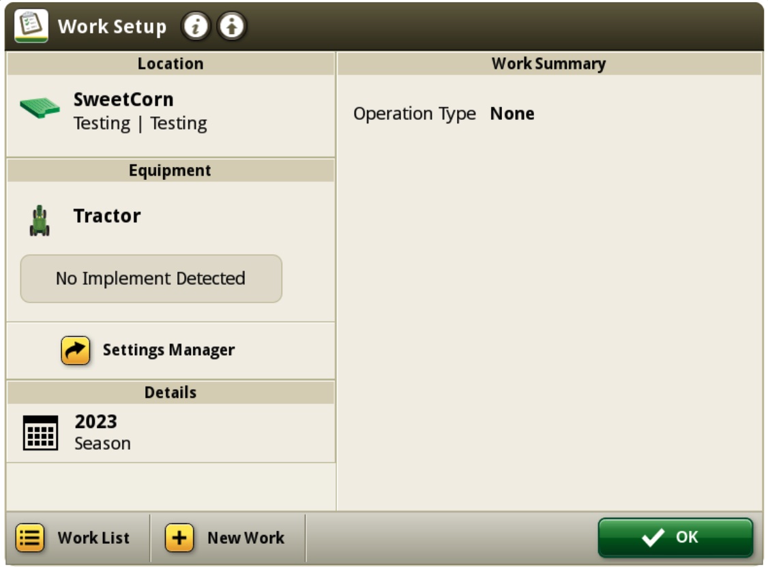Open the operator guidance person icon
This screenshot has width=768, height=569.
[x=232, y=26]
